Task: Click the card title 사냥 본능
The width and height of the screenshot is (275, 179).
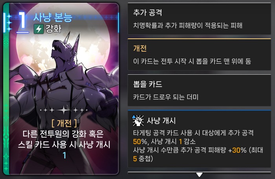Action: pyautogui.click(x=53, y=17)
